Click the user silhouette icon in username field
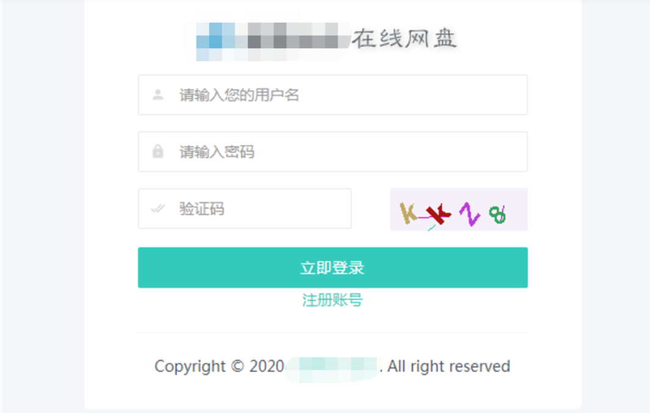 coord(157,95)
